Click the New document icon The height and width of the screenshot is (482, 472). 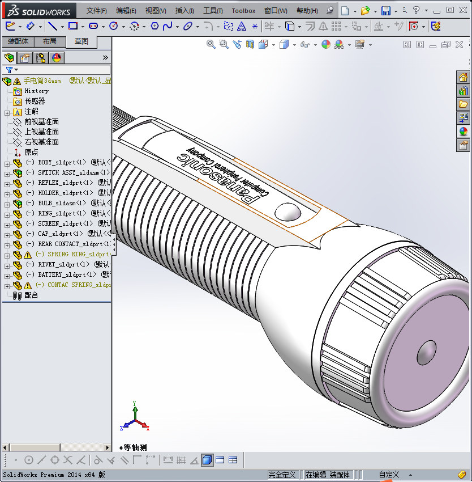coord(345,11)
